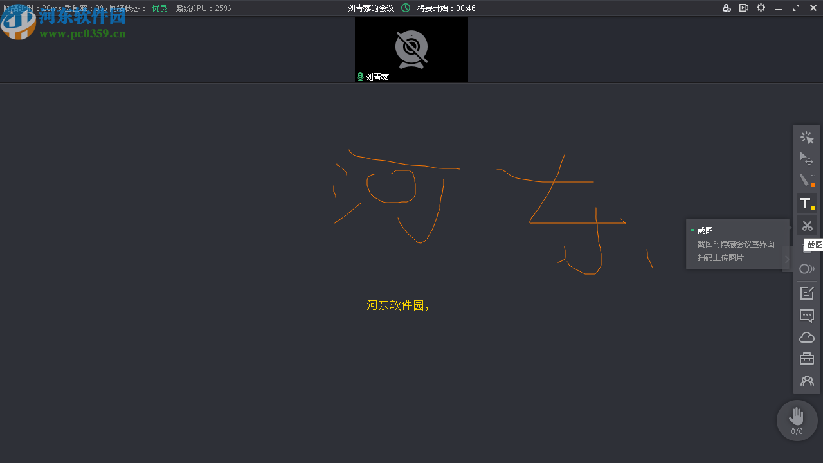The image size is (823, 463).
Task: Open the chat message panel
Action: [807, 316]
